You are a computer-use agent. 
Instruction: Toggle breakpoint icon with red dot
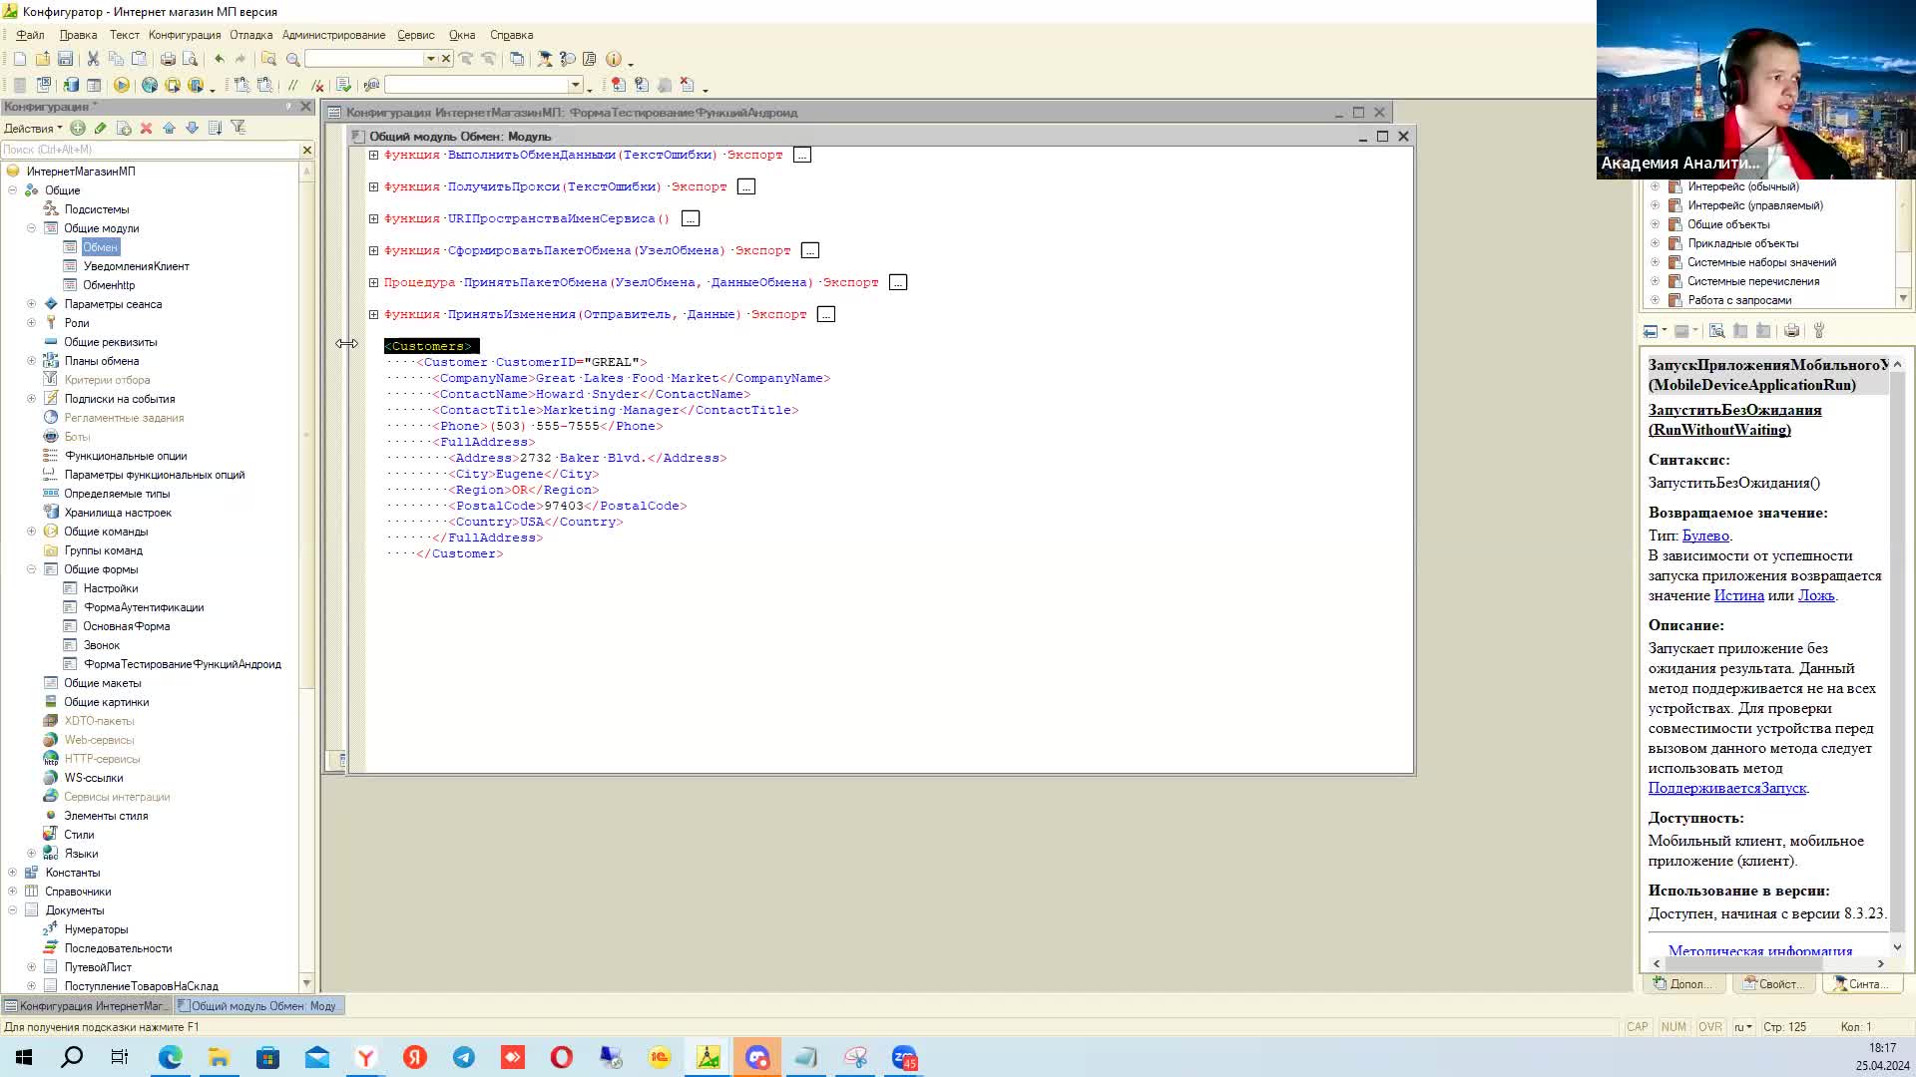click(618, 85)
